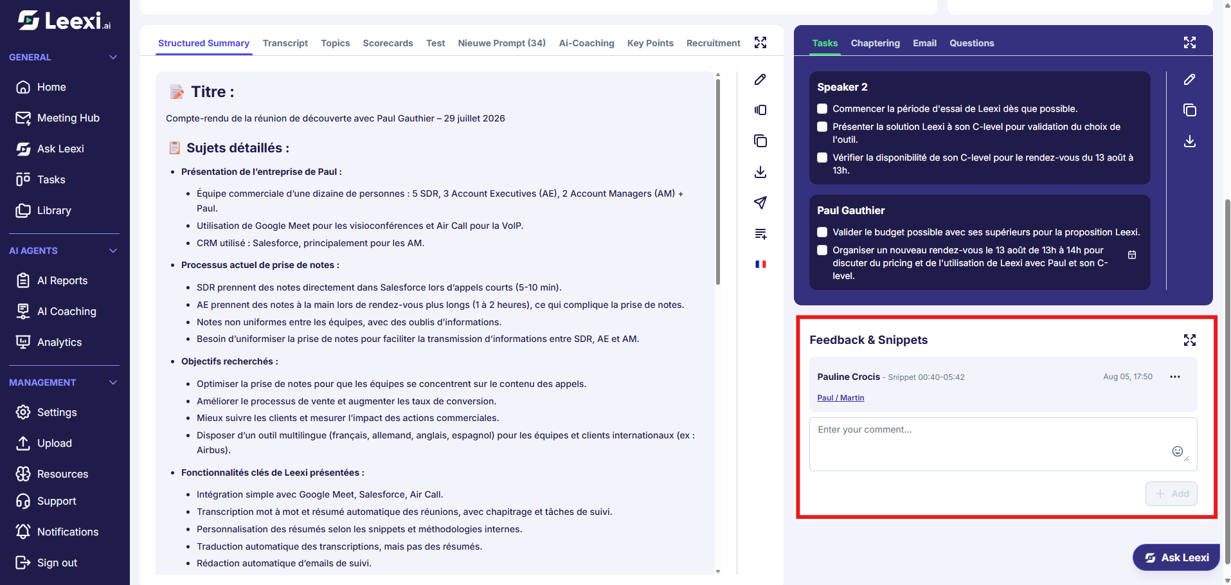1231x585 pixels.
Task: Focus the 'Enter your comment...' field
Action: (x=1003, y=444)
